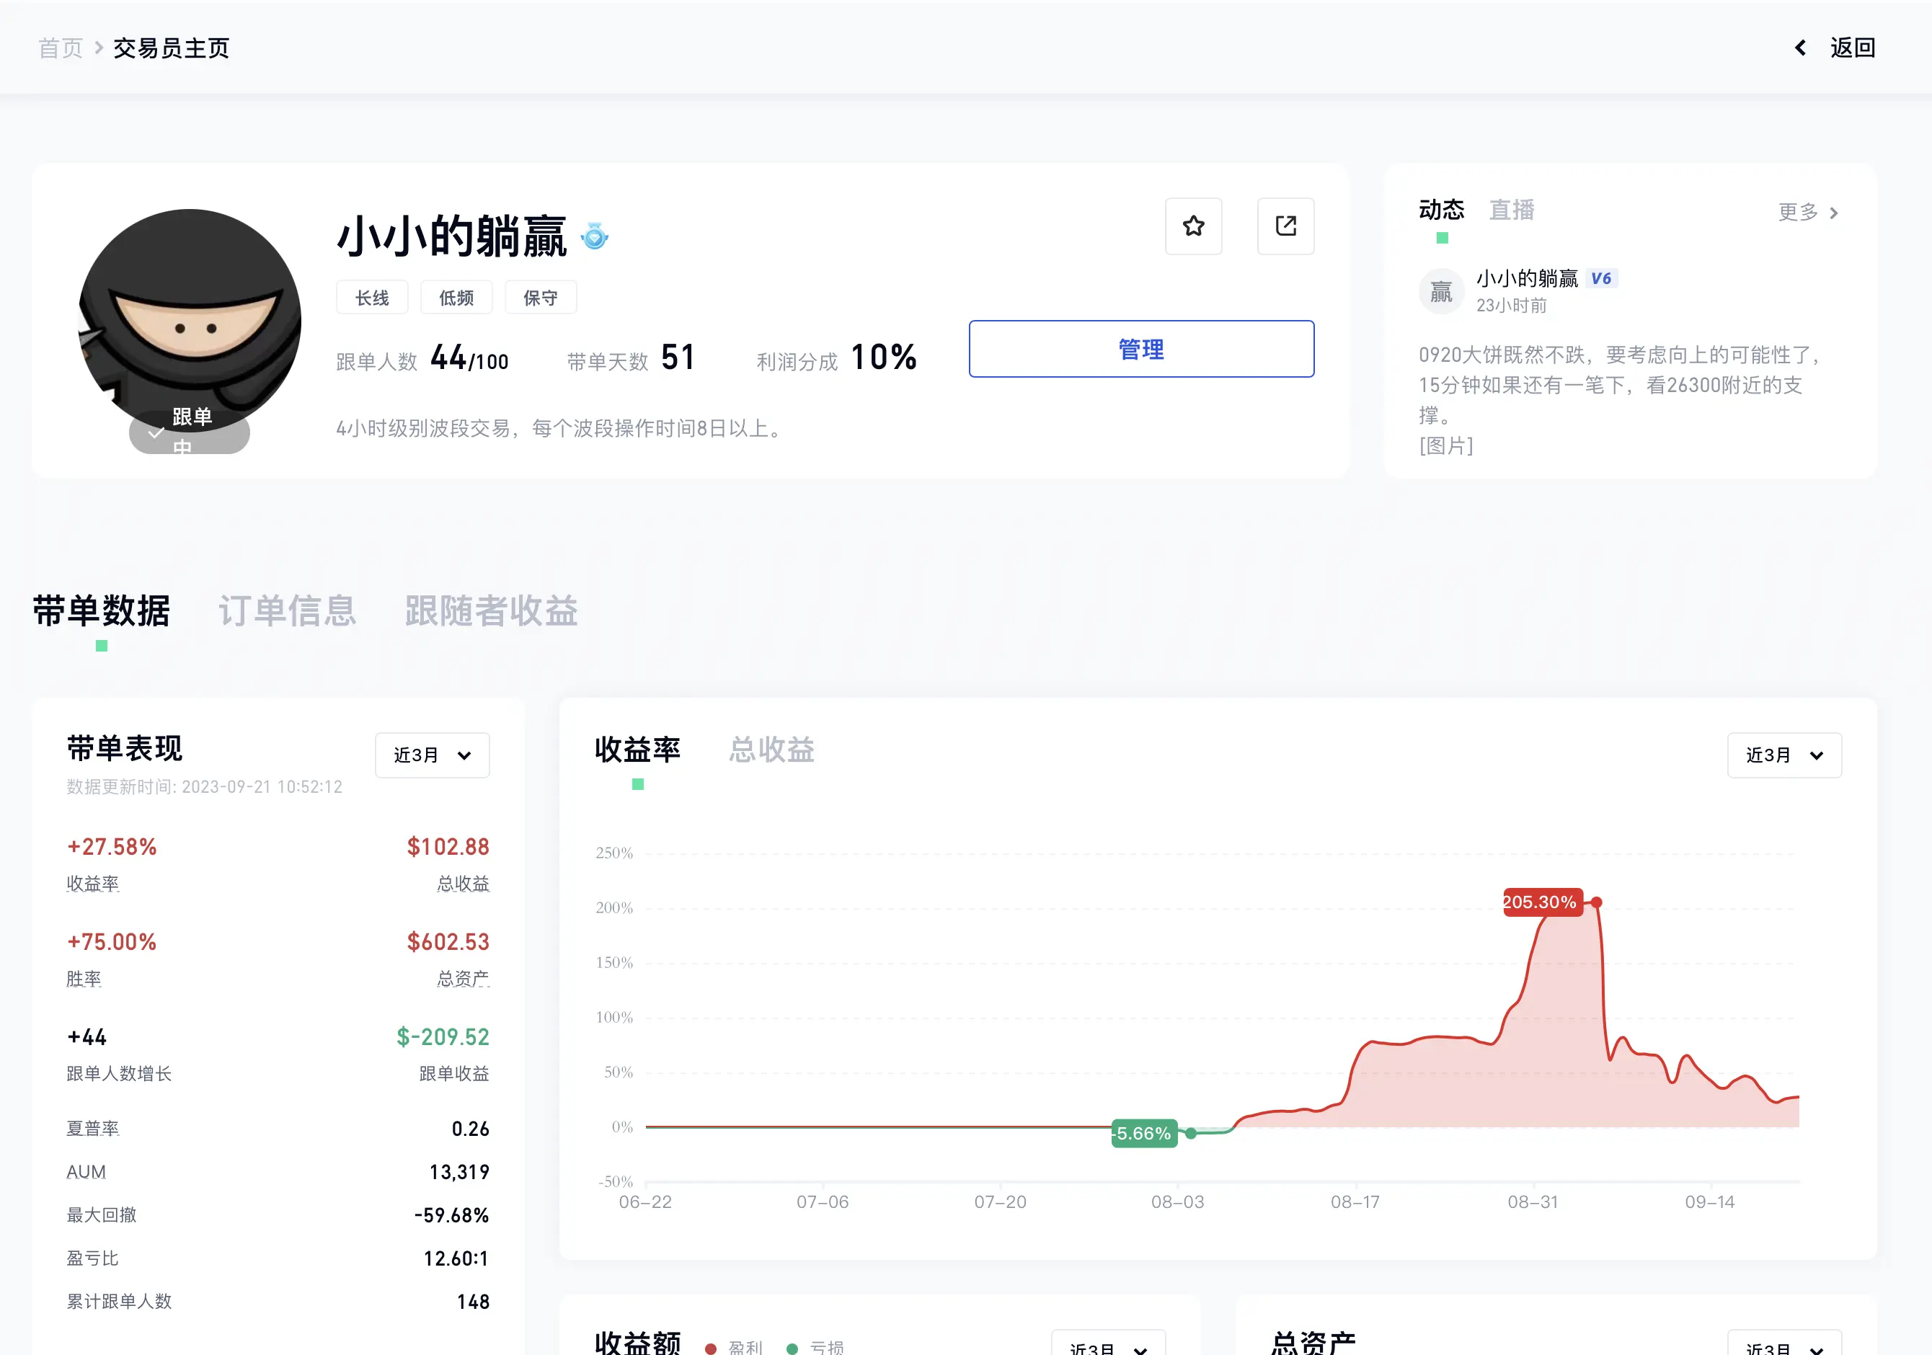Click the 管理 manage button
The image size is (1932, 1355).
click(1140, 349)
